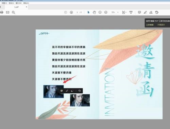Click 不再显示 in the tooltip
170x129 pixels.
(161, 25)
